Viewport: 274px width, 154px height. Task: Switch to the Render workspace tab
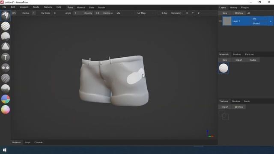pyautogui.click(x=101, y=8)
